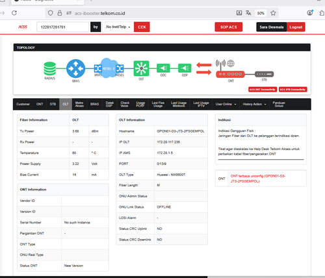Click the IP OLT value 172.28.117.236
The height and width of the screenshot is (278, 325).
[x=168, y=142]
